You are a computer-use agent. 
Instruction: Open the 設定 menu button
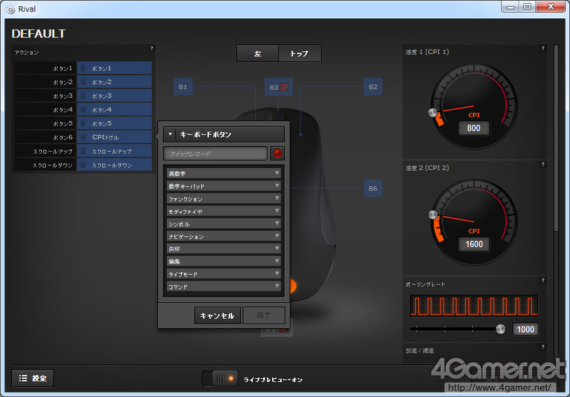[33, 378]
